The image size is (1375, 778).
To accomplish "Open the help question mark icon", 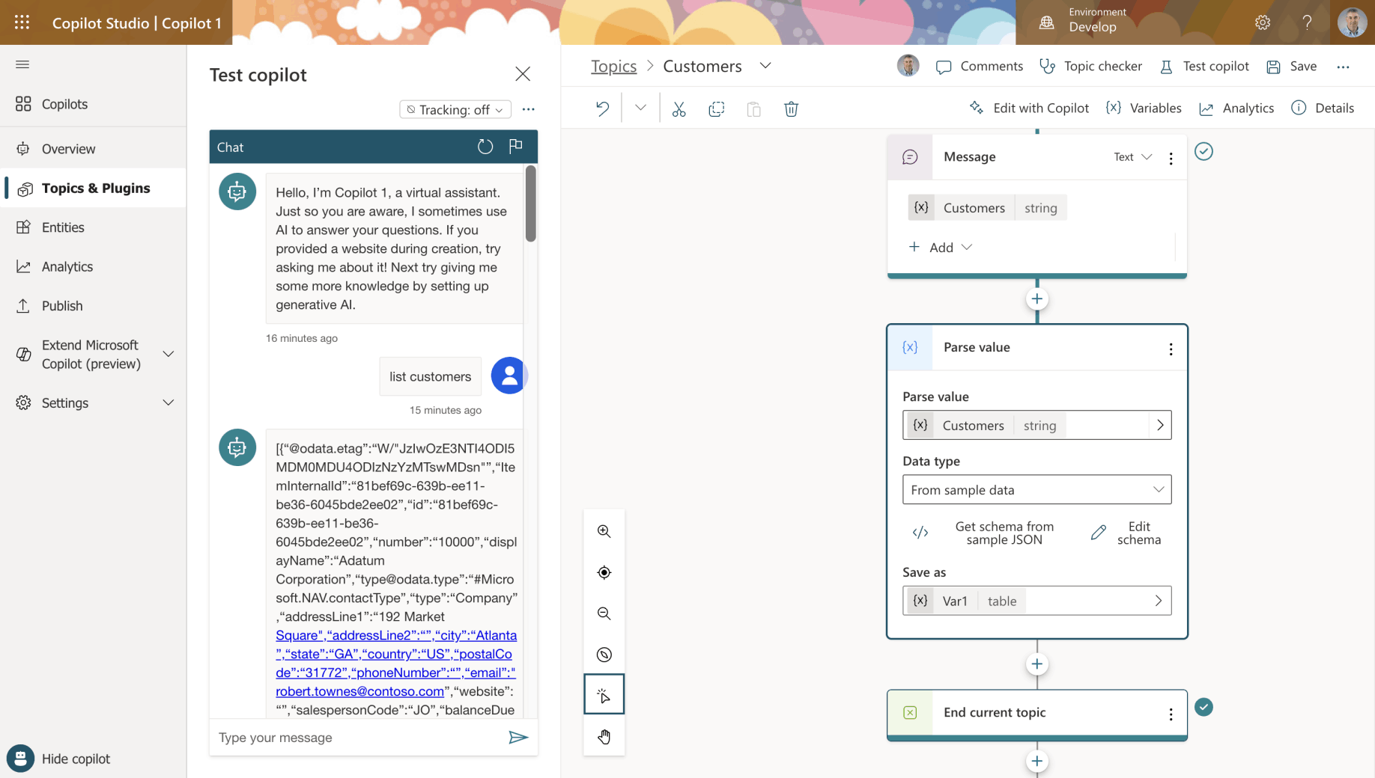I will point(1307,22).
